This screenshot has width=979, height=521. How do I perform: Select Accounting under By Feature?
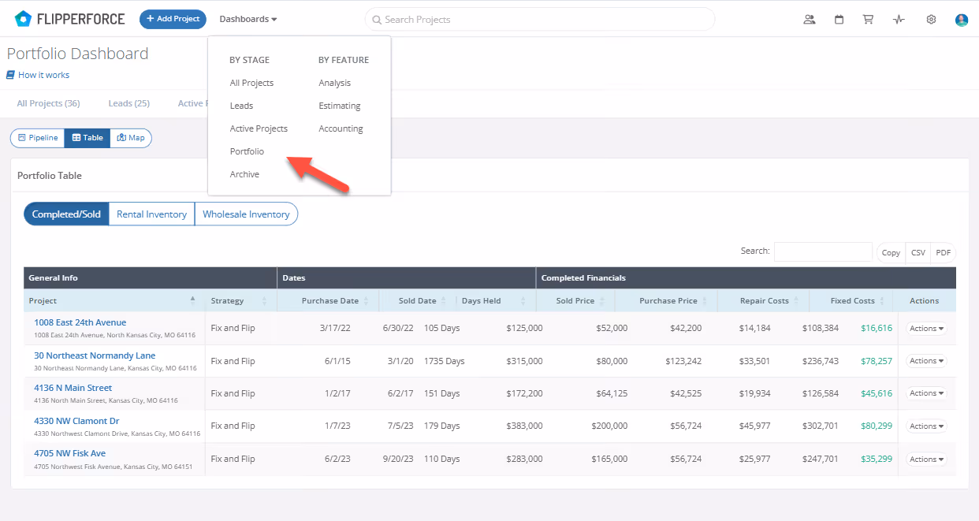pos(341,128)
